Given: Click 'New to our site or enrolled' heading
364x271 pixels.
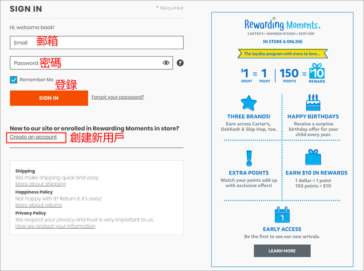Looking at the screenshot, I should click(95, 128).
